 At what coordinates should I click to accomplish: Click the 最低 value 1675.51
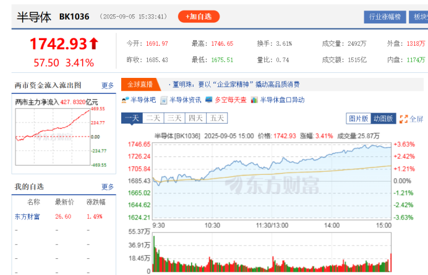222,60
